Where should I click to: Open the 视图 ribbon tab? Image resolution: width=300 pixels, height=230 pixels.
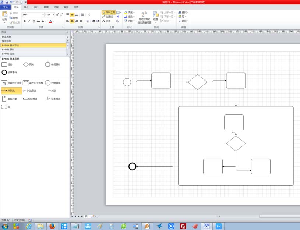click(x=76, y=7)
